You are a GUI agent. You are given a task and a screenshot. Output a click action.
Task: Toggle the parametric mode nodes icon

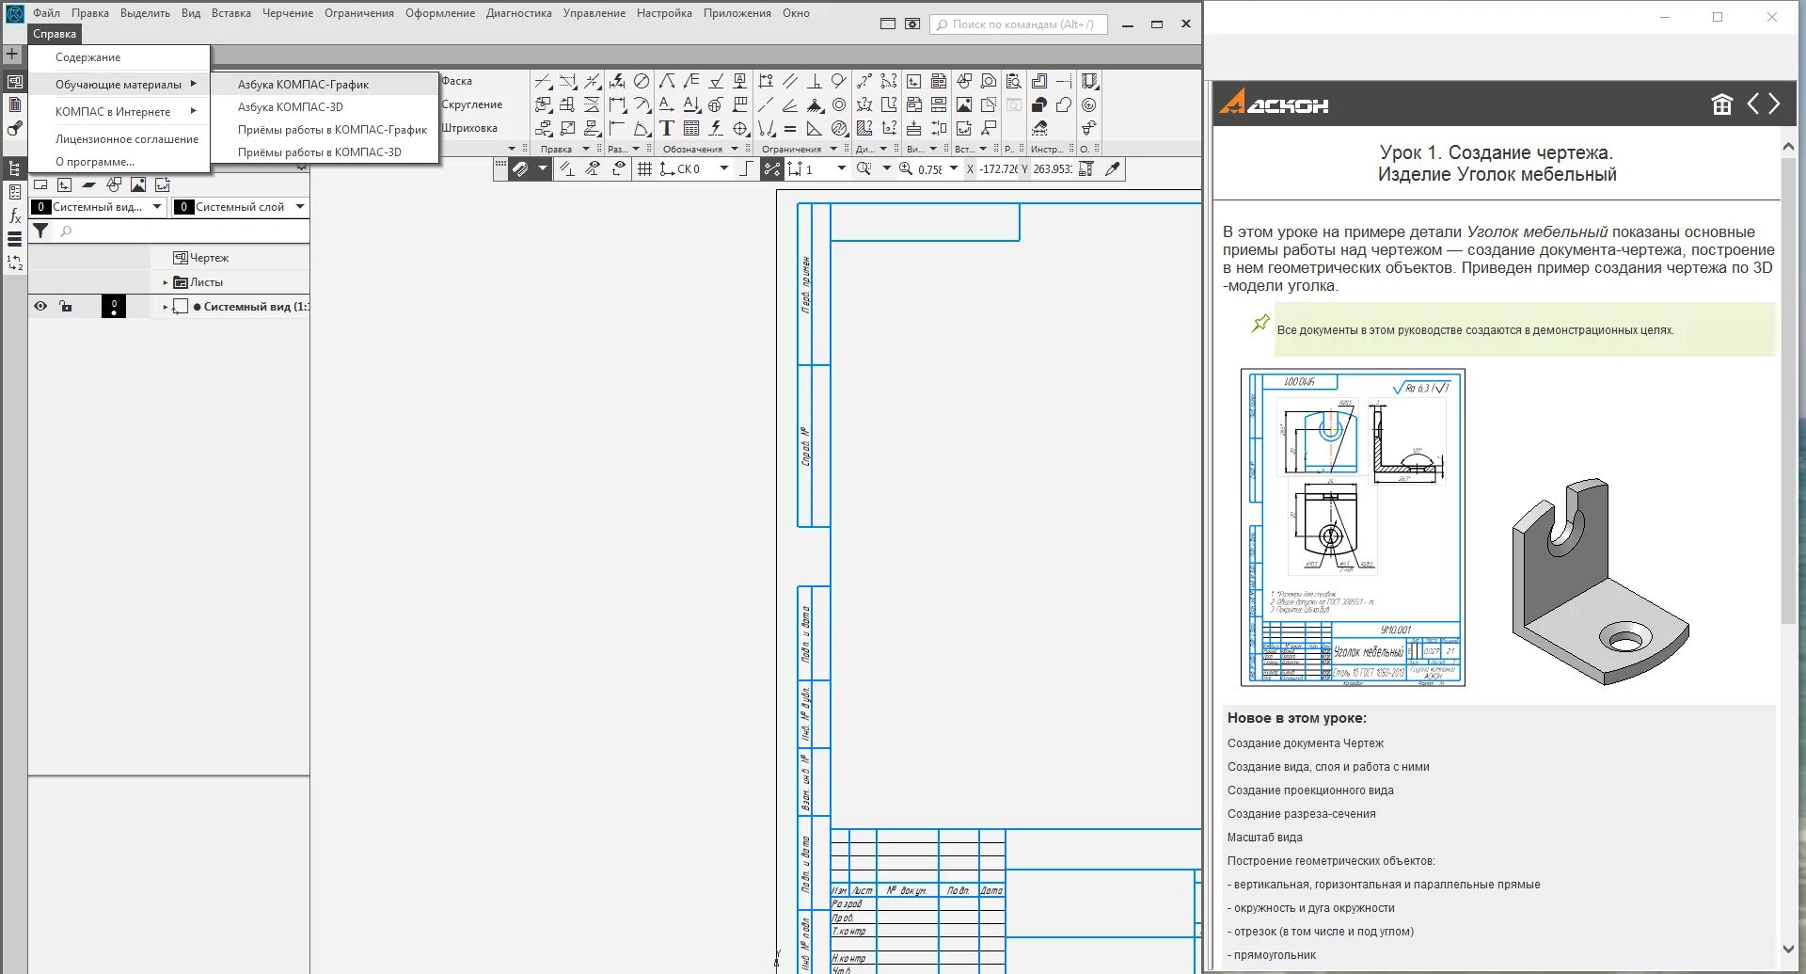pyautogui.click(x=771, y=169)
